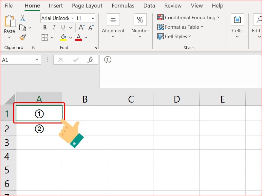Click the Cells group icon
262x196 pixels.
pos(237,20)
